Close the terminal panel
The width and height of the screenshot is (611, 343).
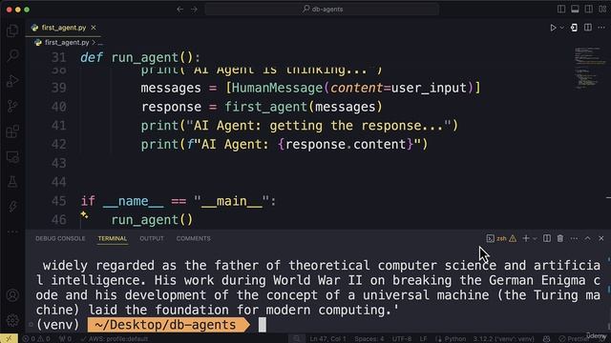point(601,238)
